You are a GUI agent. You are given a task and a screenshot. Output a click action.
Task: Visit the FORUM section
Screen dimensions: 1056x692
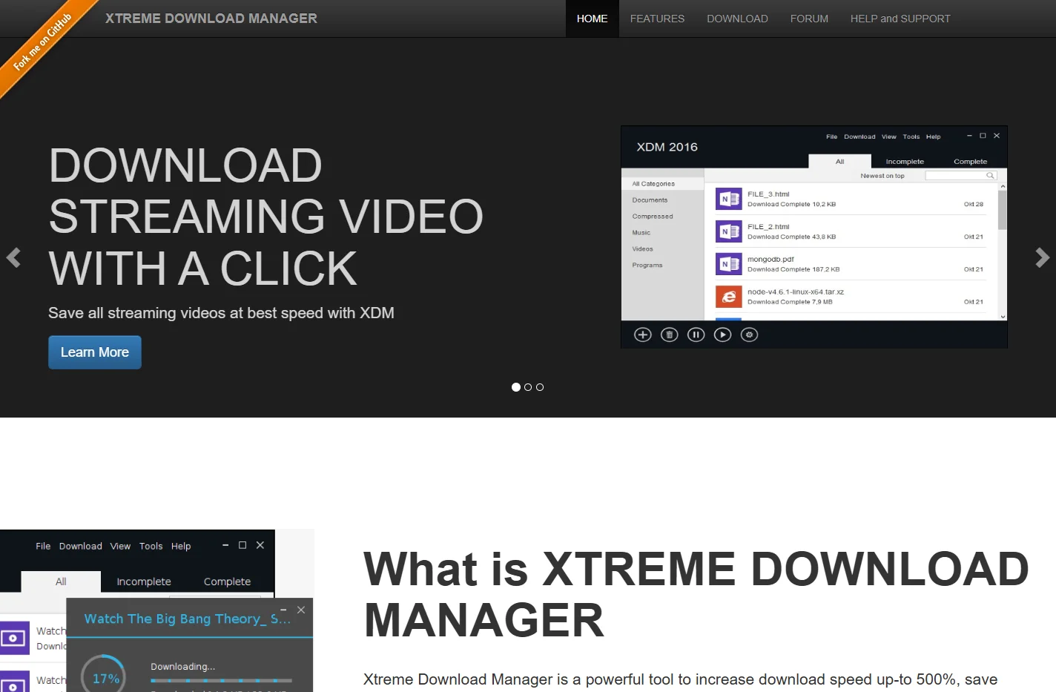[809, 19]
